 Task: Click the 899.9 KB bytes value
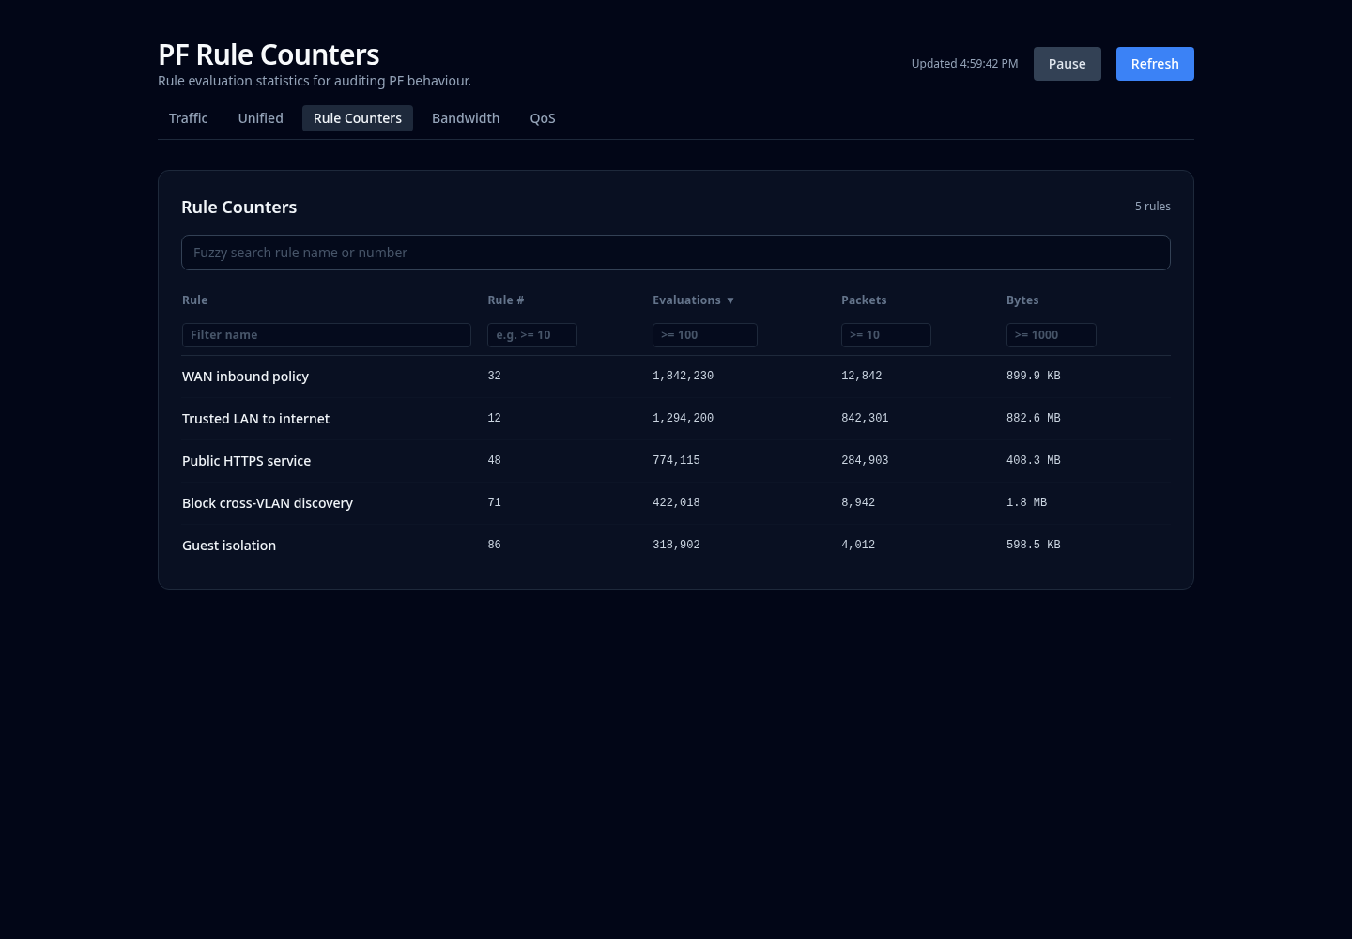pyautogui.click(x=1034, y=376)
